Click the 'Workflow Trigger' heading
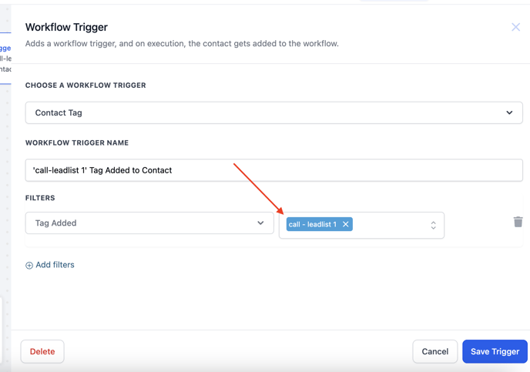Image resolution: width=530 pixels, height=372 pixels. point(66,28)
